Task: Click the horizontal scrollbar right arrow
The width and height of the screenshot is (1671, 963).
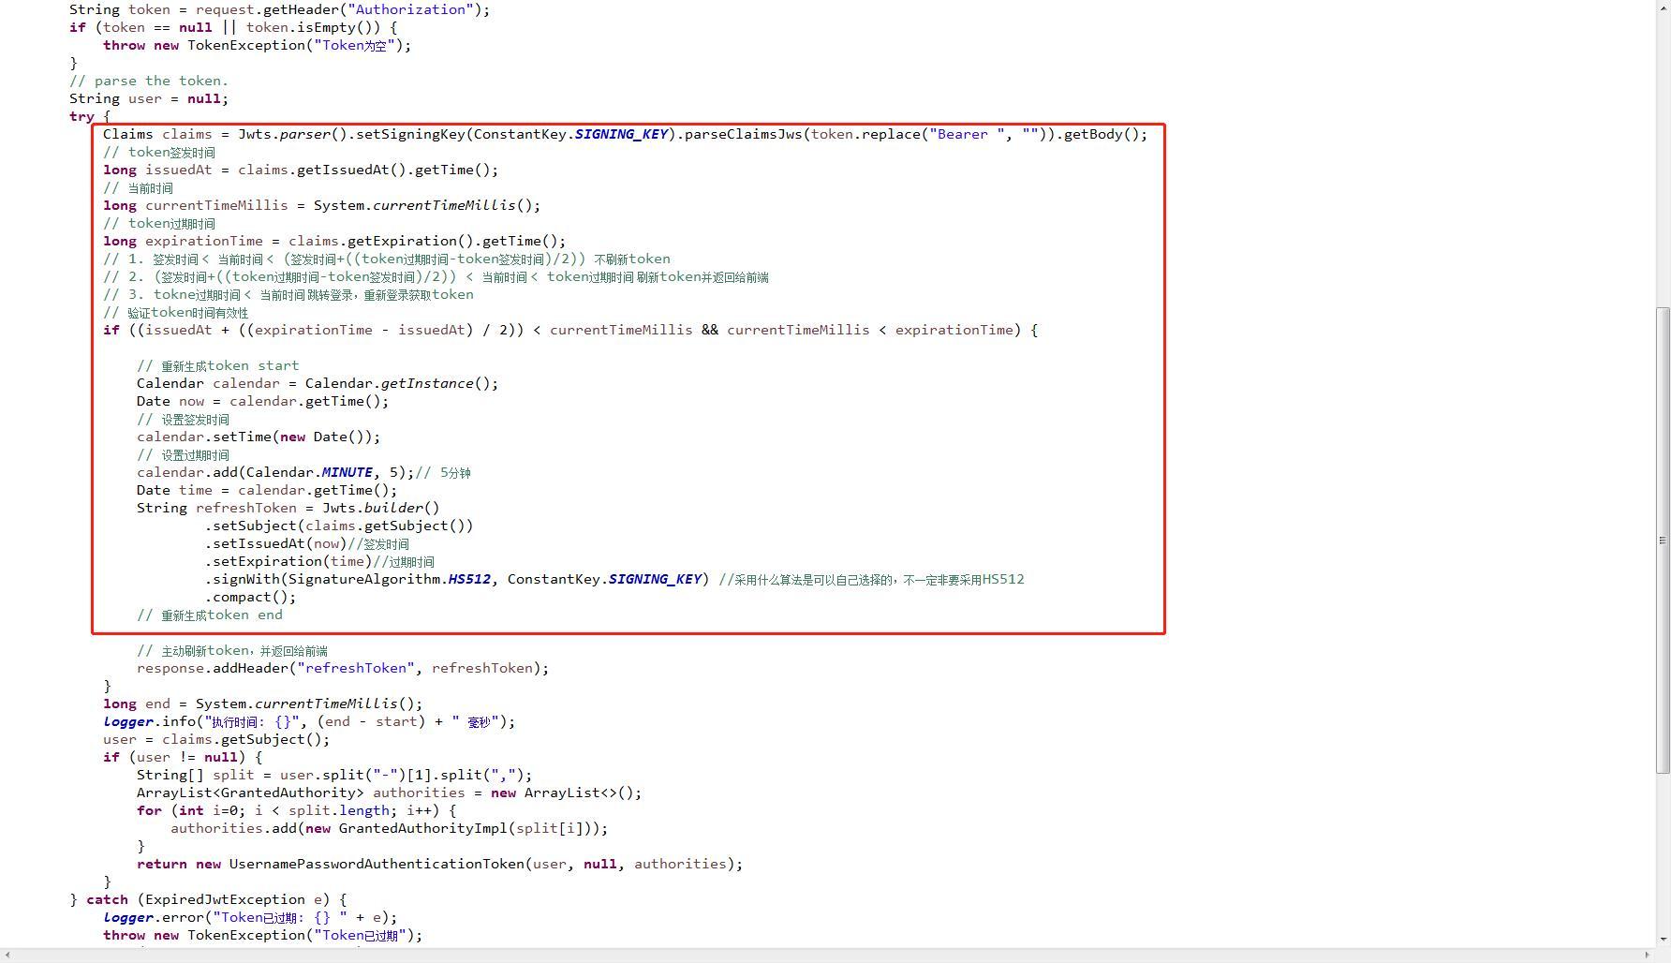Action: point(1648,956)
